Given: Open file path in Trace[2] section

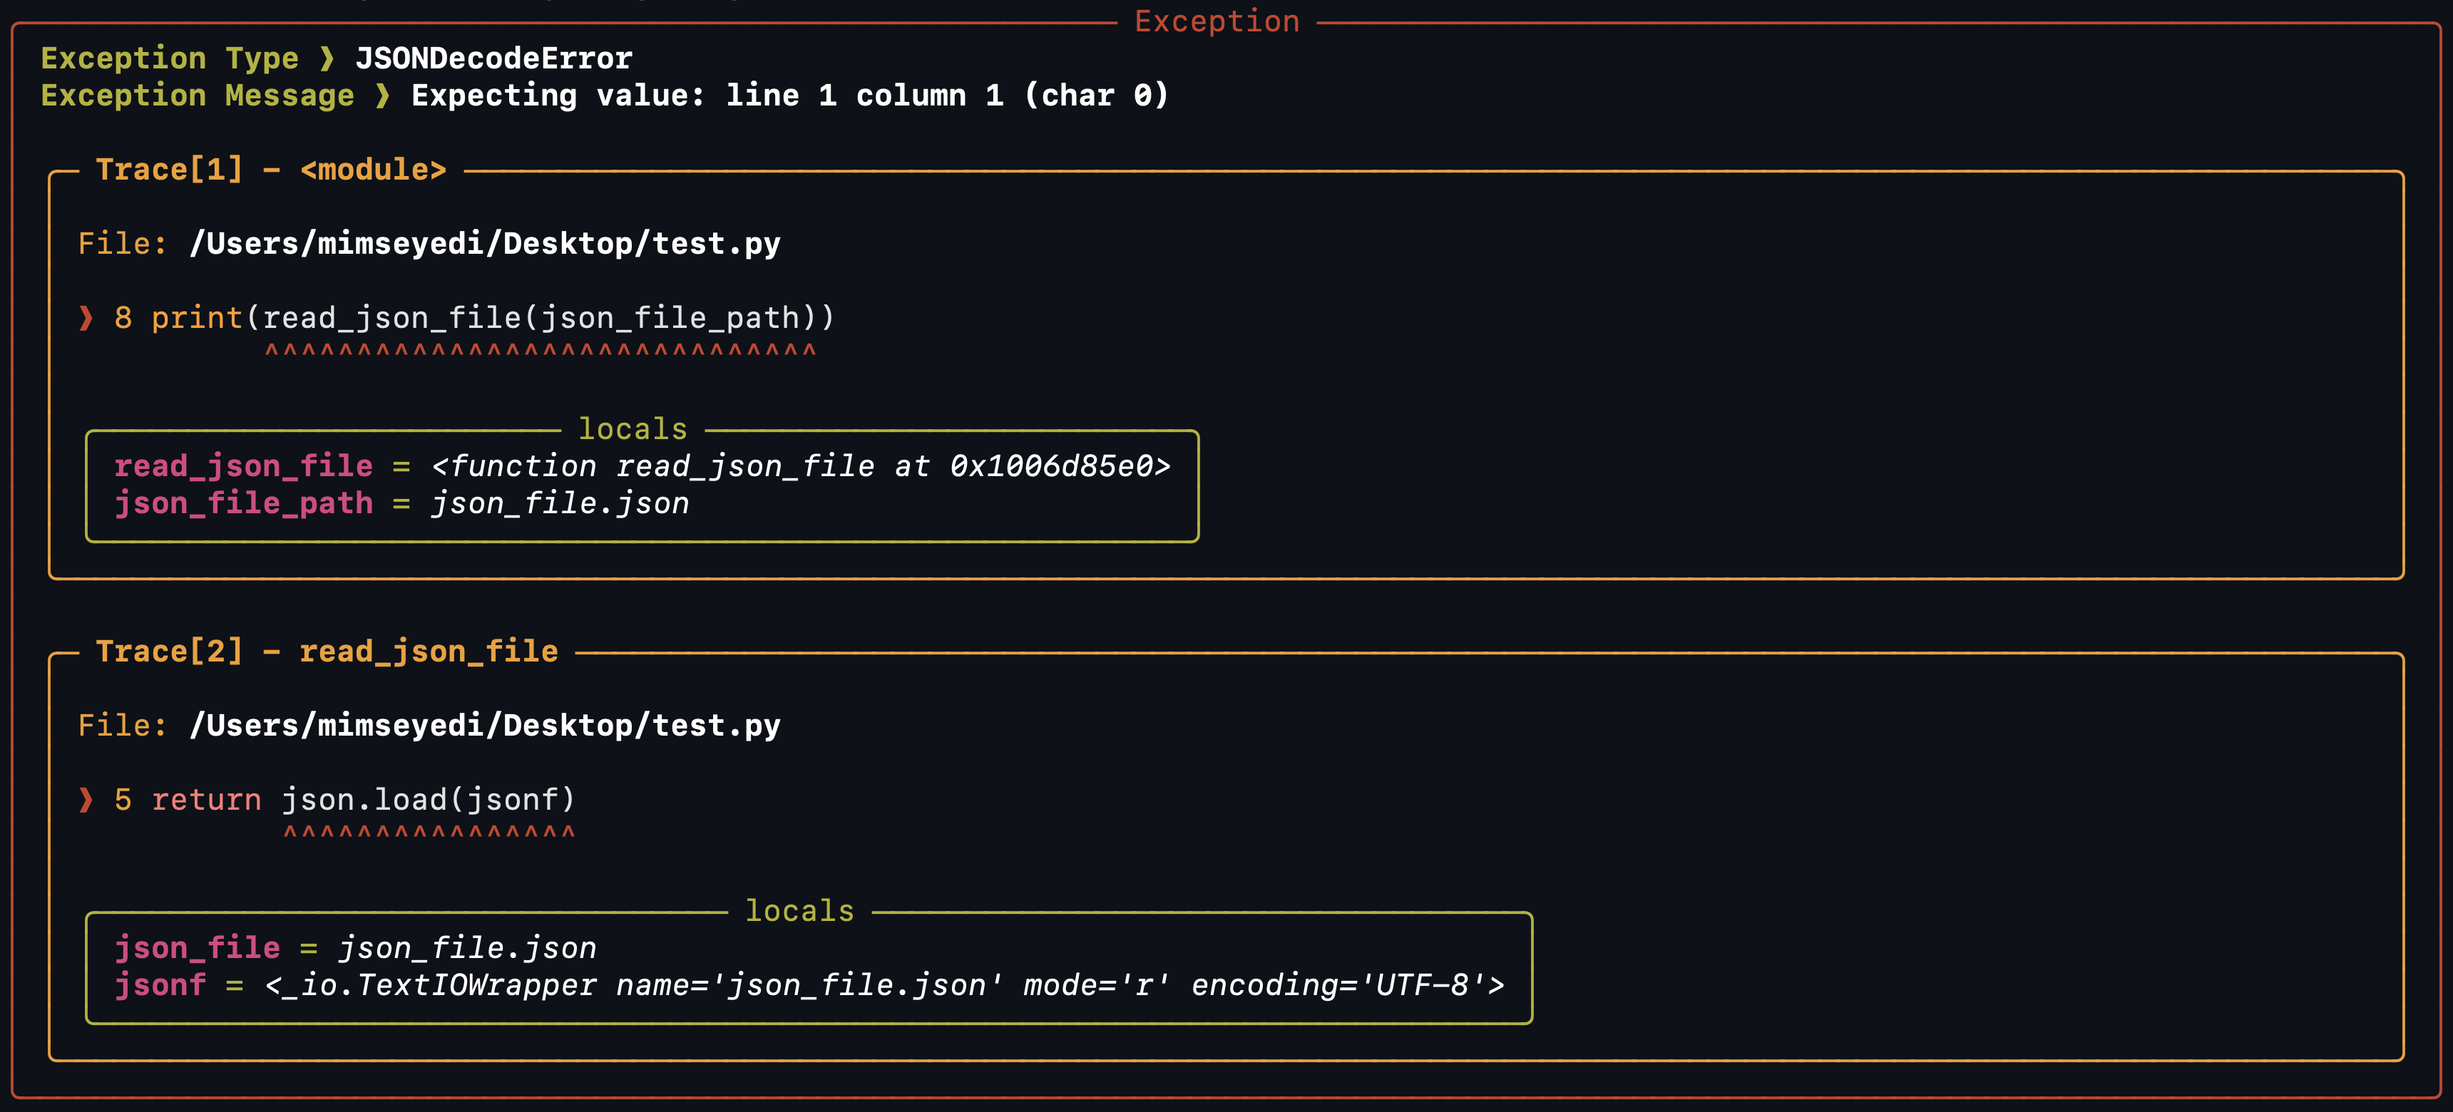Looking at the screenshot, I should tap(485, 726).
